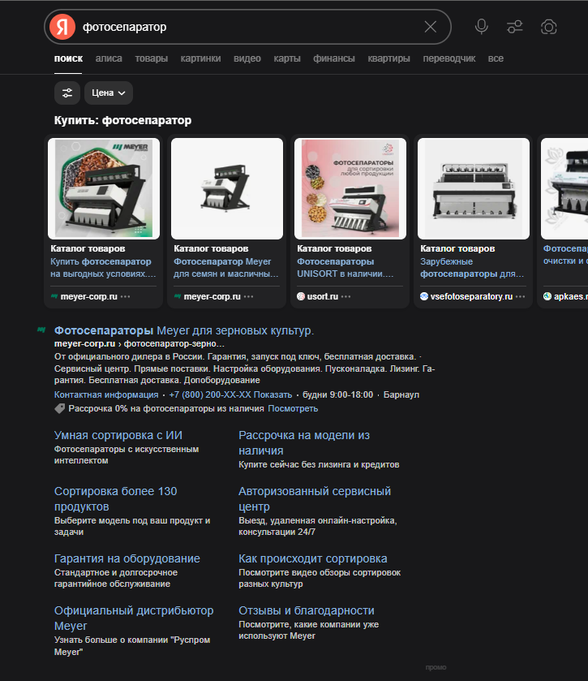Open Контактная информация link

[x=105, y=394]
